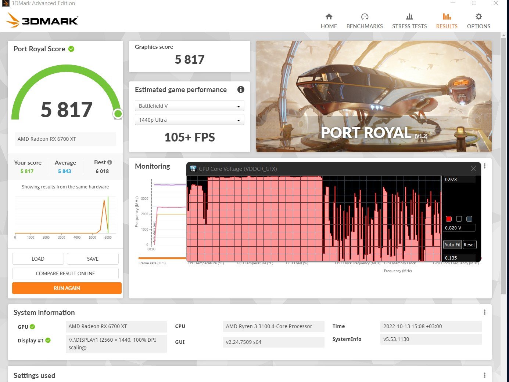Open the STRESS TESTS section
The width and height of the screenshot is (509, 382).
pos(409,21)
